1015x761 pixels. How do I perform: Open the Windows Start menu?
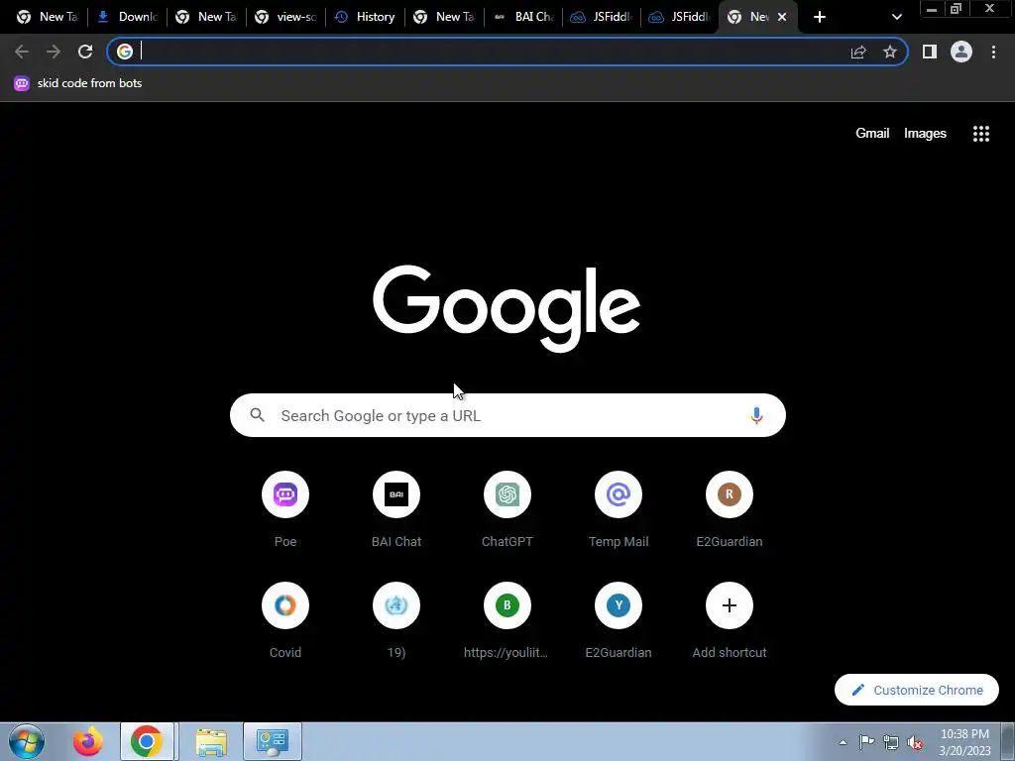(27, 741)
